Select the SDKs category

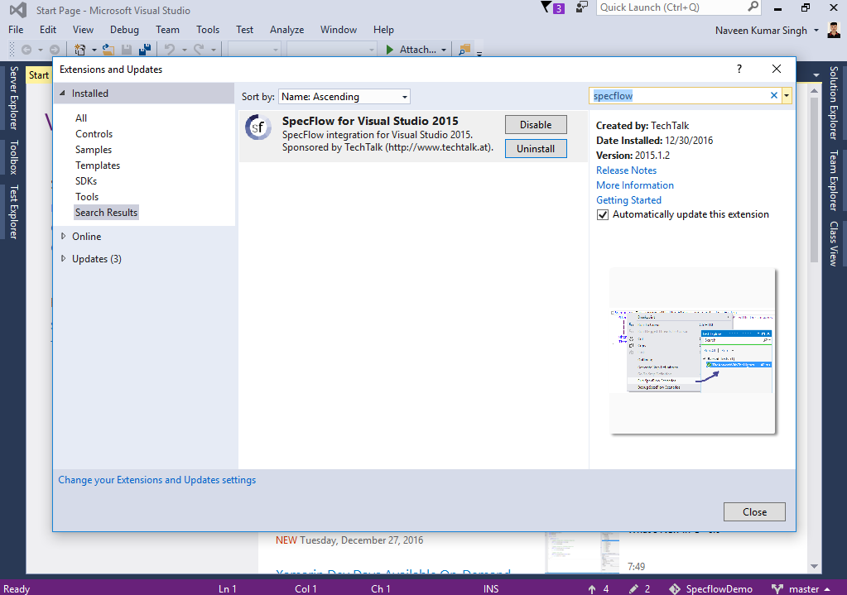click(86, 181)
